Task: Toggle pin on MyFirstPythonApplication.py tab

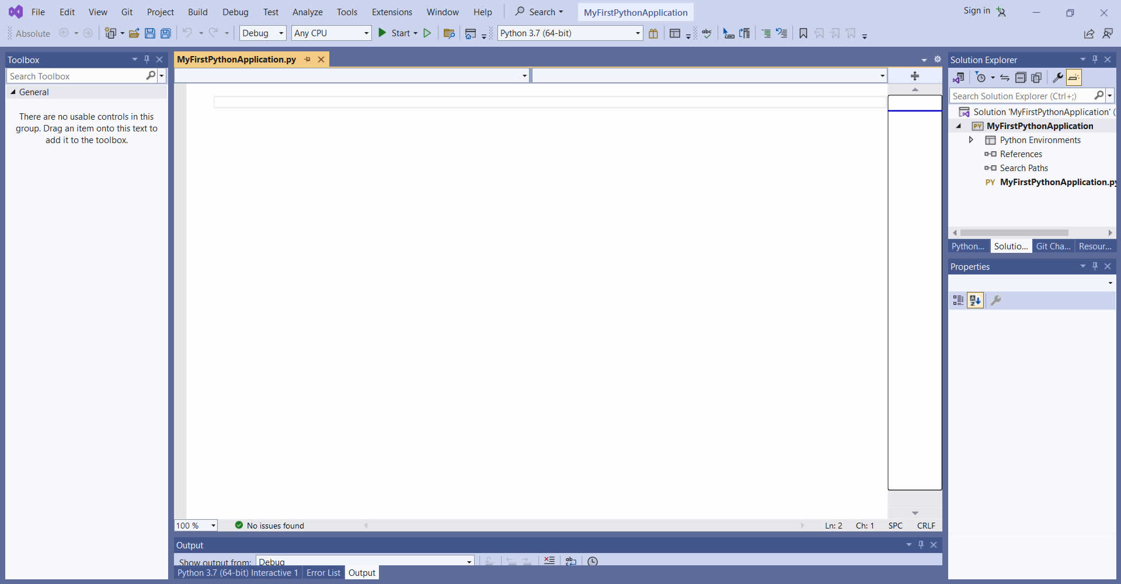Action: tap(308, 60)
